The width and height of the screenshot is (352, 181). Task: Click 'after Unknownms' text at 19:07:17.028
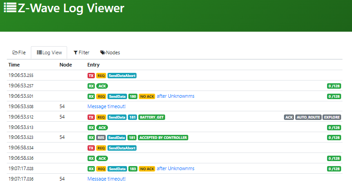176,168
